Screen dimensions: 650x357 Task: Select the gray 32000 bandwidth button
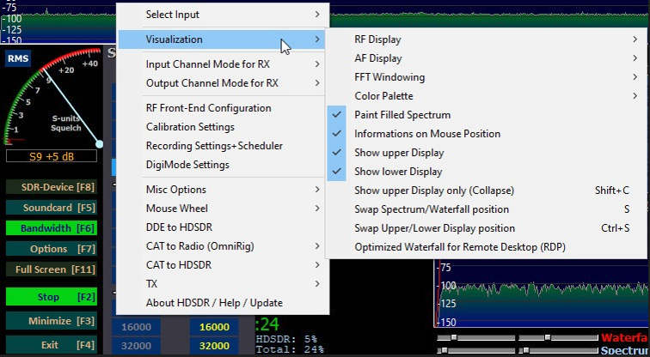(137, 346)
